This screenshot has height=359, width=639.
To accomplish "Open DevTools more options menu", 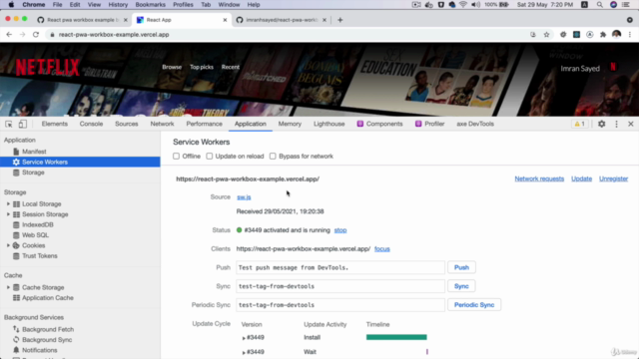I will tap(616, 124).
